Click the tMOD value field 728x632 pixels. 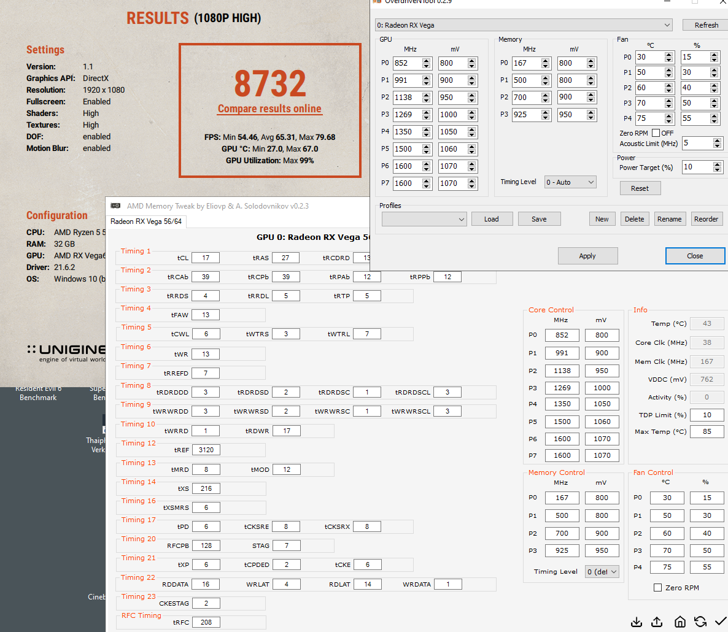coord(287,469)
